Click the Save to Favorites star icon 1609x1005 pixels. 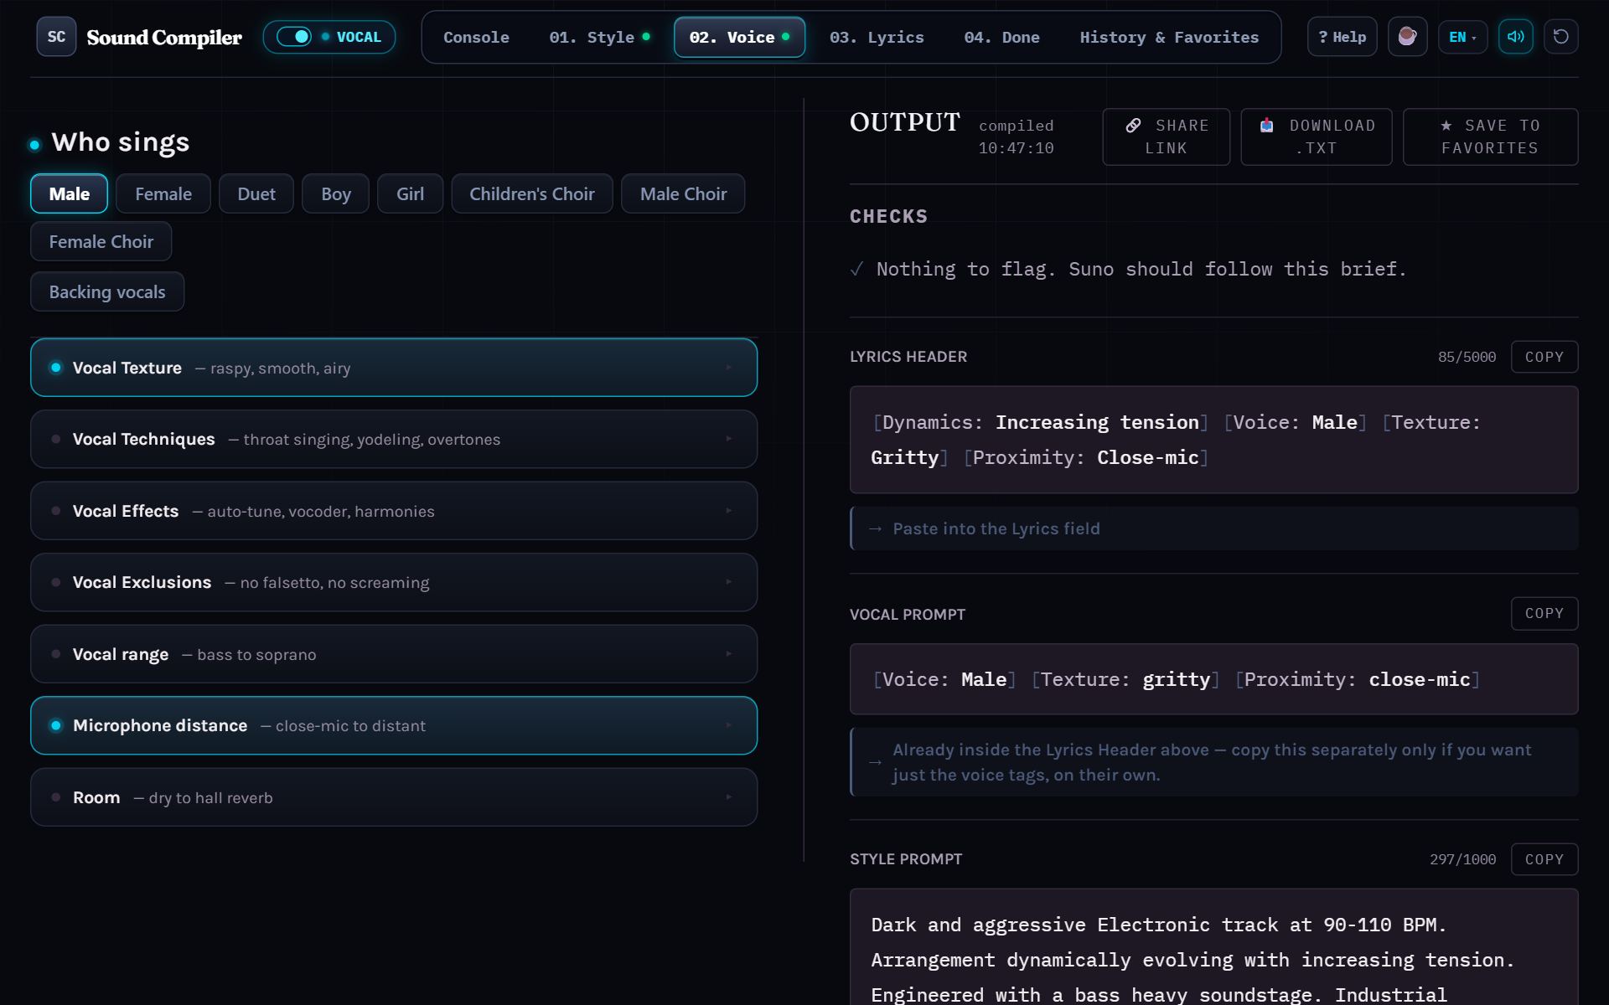[x=1446, y=126]
